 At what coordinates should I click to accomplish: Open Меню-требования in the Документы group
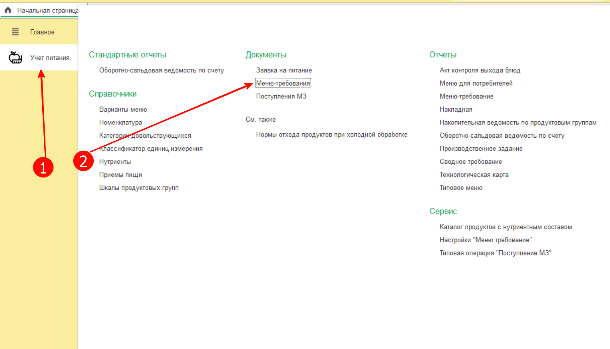[283, 83]
